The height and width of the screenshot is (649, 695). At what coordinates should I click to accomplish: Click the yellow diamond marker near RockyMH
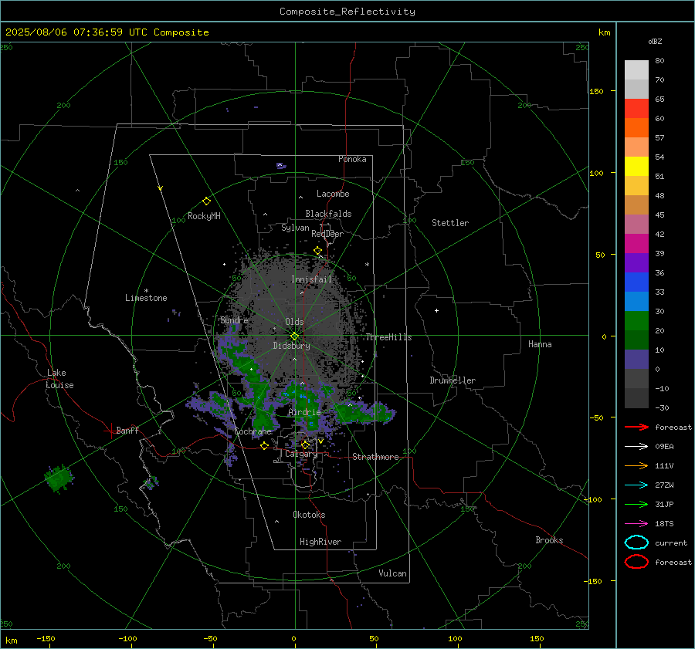(x=206, y=201)
